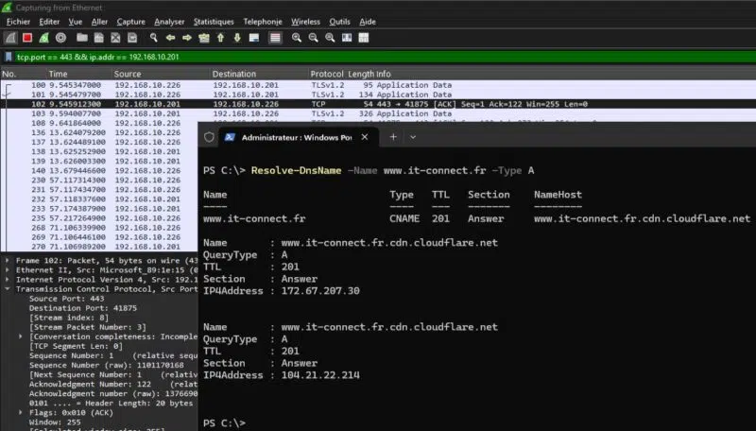Sort packets by the Time column
This screenshot has height=431, width=756.
(x=79, y=74)
